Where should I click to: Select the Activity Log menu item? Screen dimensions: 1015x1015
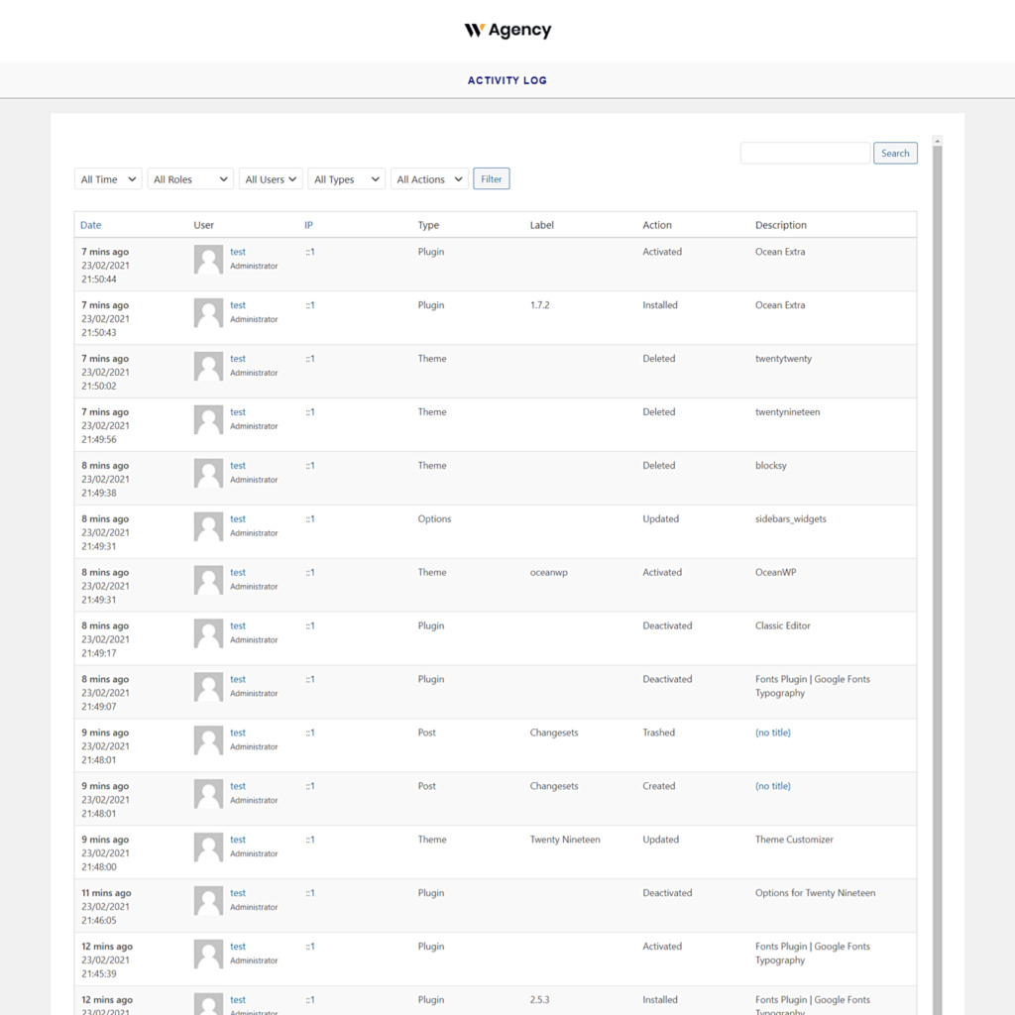pos(507,80)
